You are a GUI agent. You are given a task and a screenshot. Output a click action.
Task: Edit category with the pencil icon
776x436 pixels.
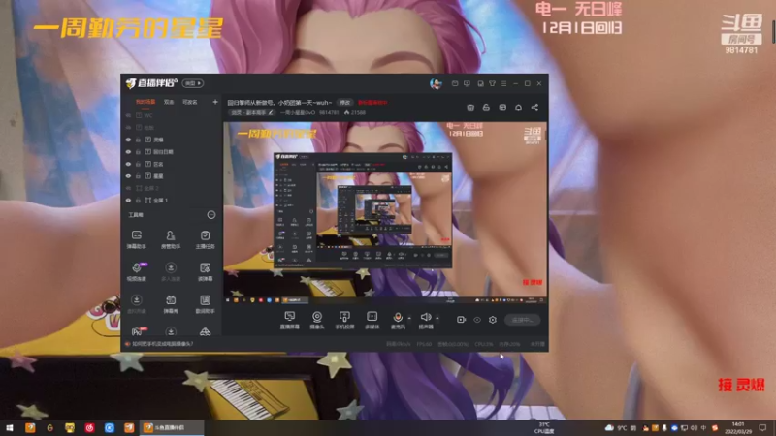[271, 112]
